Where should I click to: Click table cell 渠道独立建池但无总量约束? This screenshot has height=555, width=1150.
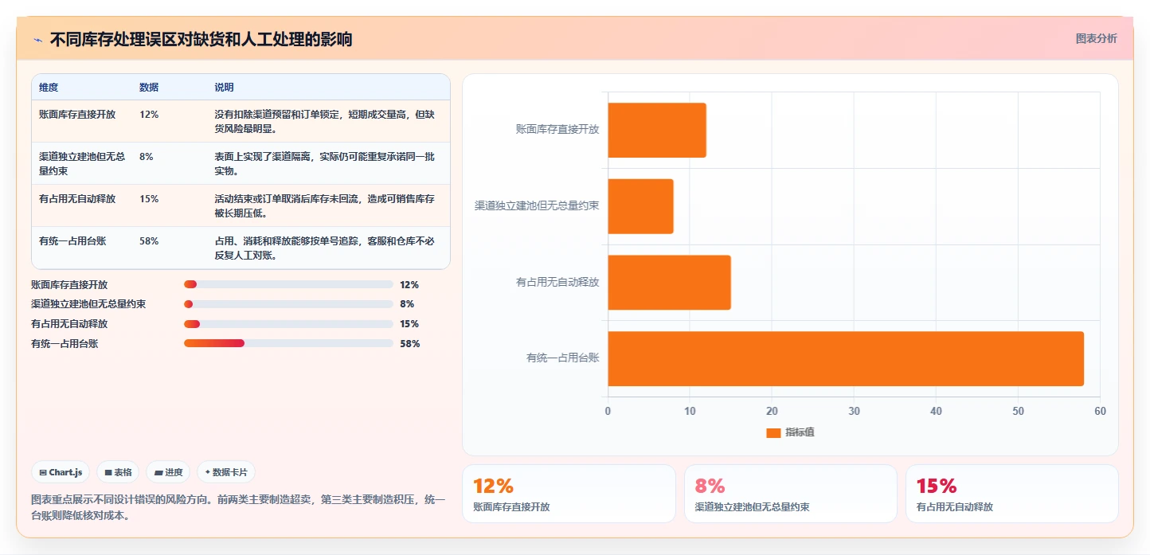pyautogui.click(x=83, y=163)
